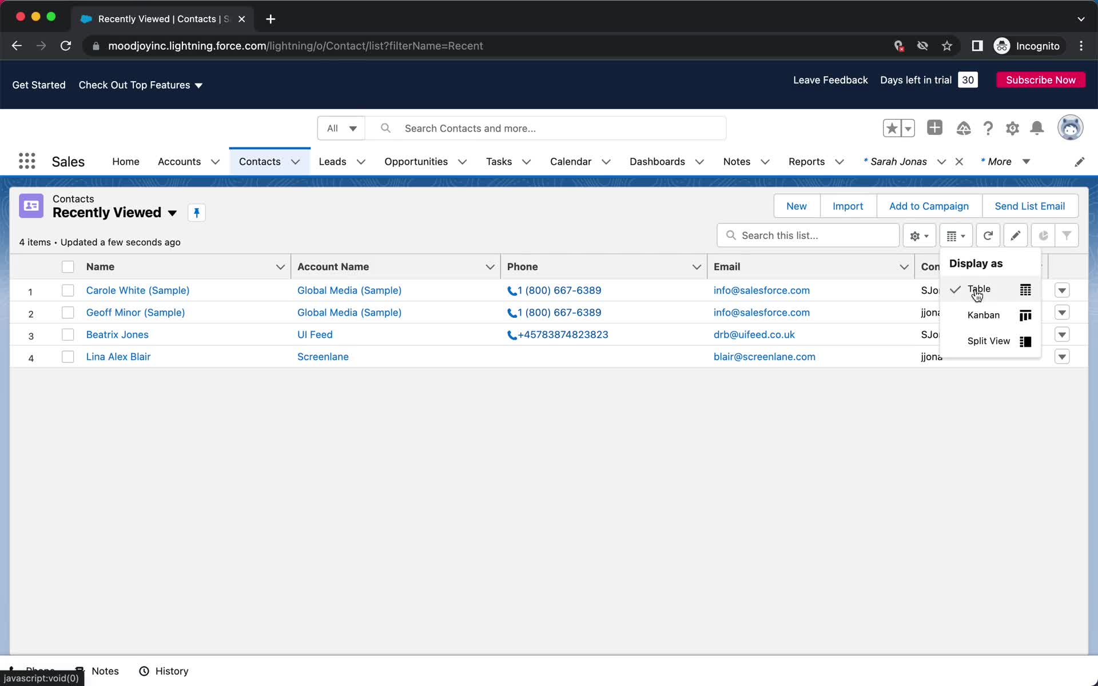The width and height of the screenshot is (1098, 686).
Task: Bookmark this page with the star
Action: 947,46
